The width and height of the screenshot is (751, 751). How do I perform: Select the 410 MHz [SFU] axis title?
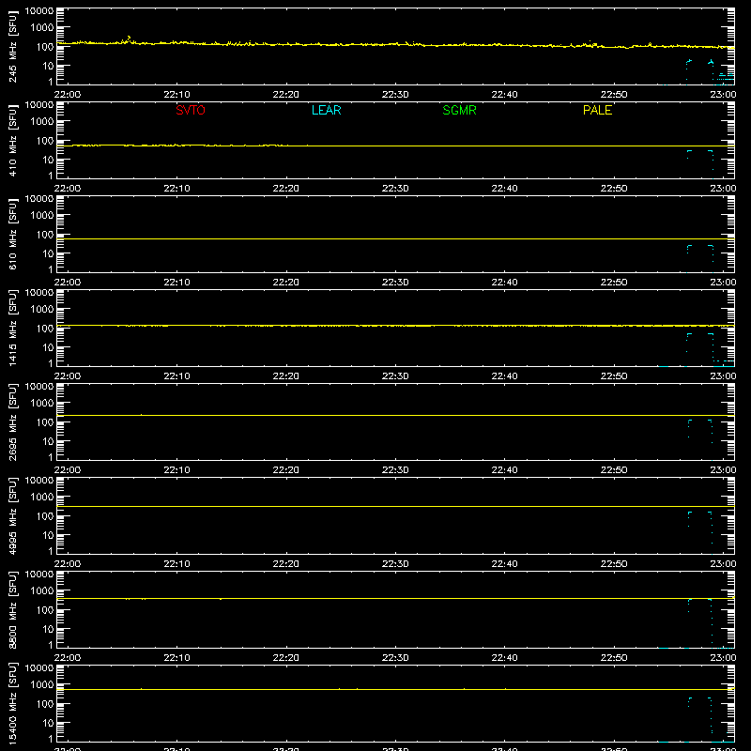tap(12, 140)
